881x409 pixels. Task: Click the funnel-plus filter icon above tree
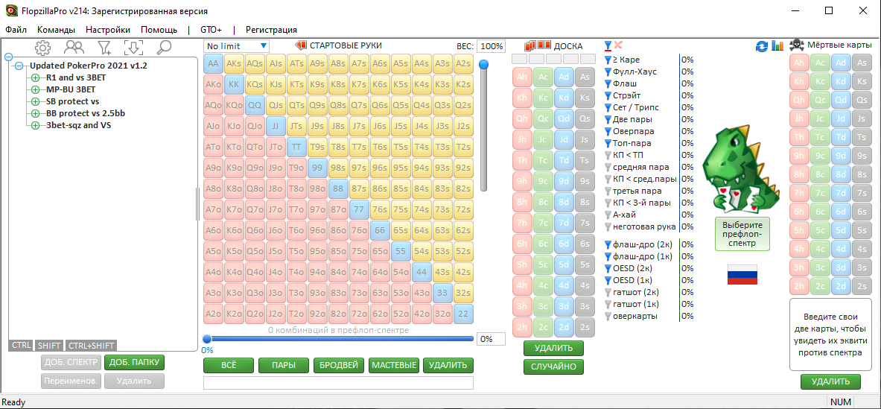(x=104, y=48)
